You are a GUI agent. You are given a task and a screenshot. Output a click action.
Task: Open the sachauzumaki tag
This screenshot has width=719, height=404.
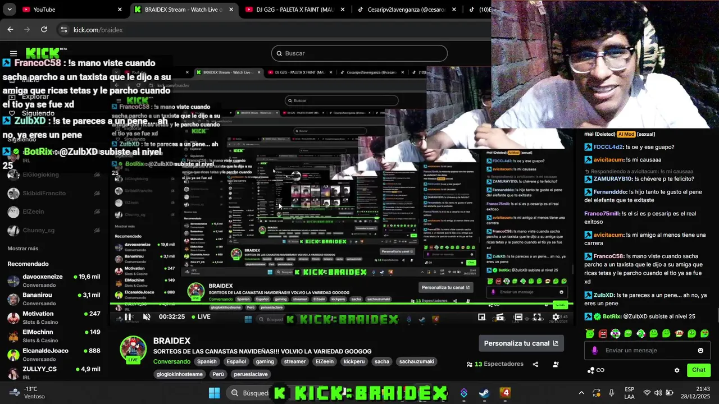tap(417, 362)
